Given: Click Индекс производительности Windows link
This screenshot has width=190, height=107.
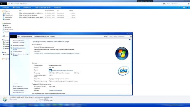Looking at the screenshot, I should (x=63, y=70).
